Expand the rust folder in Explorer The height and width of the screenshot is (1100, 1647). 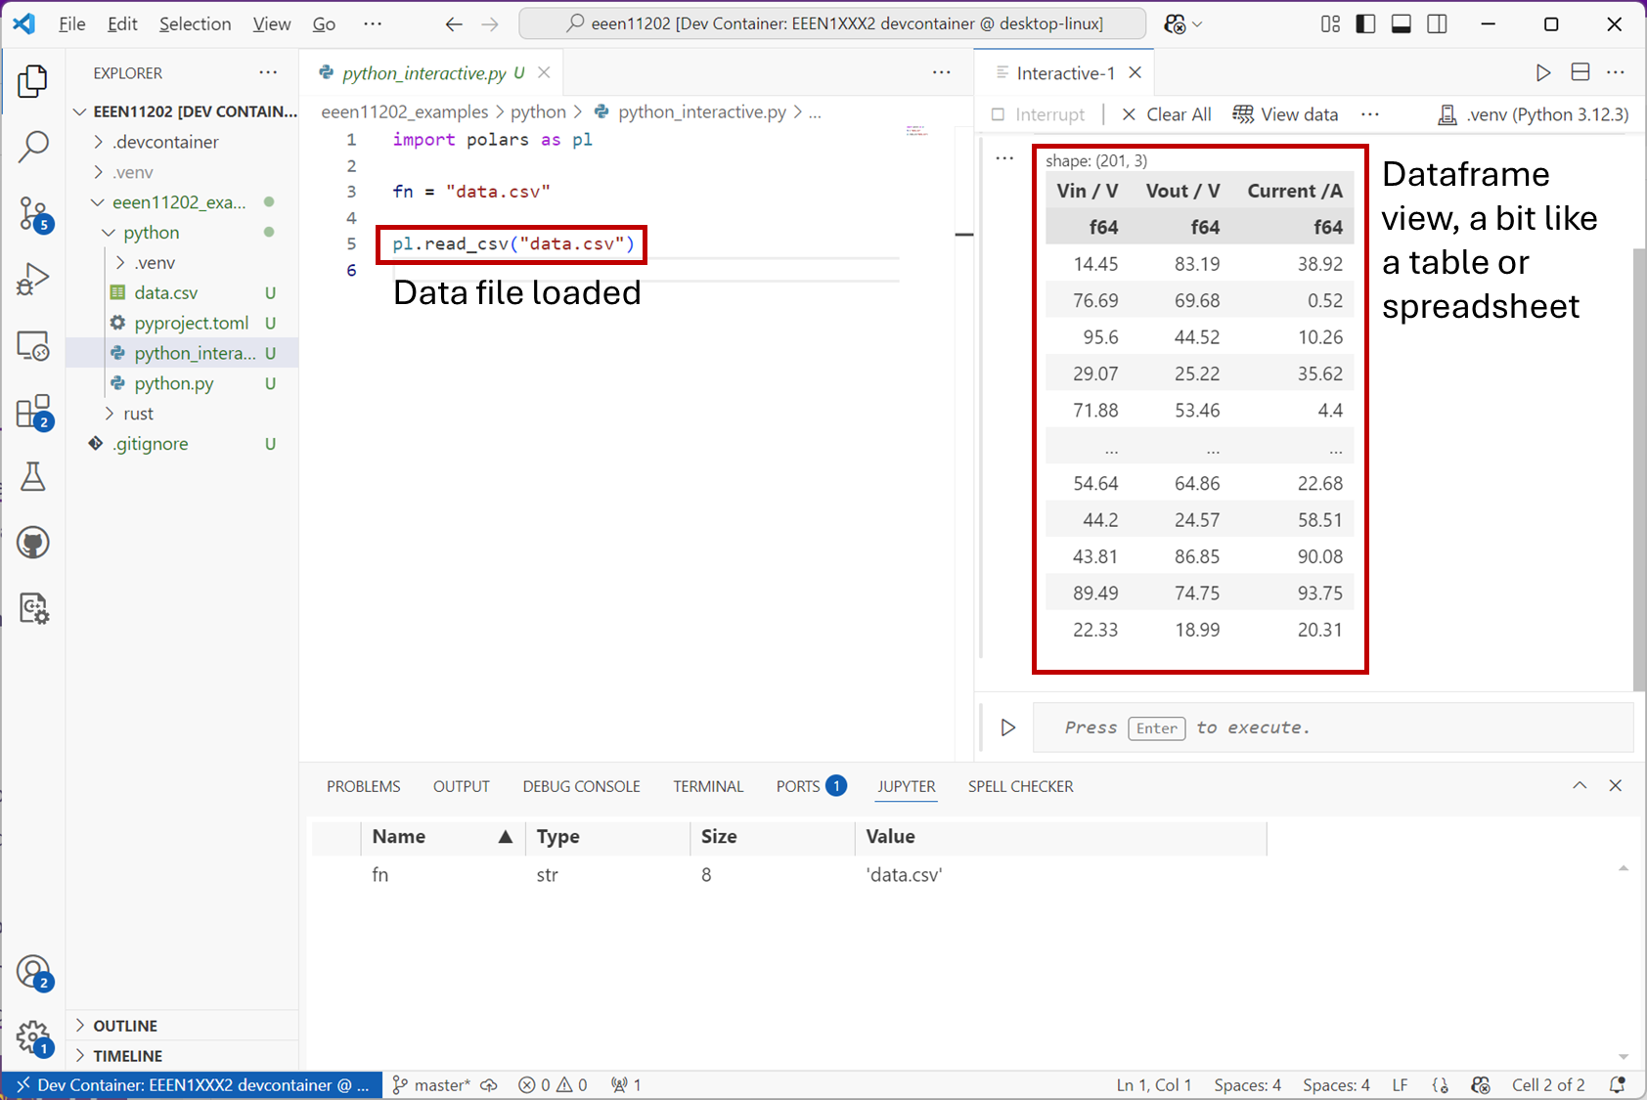point(138,414)
